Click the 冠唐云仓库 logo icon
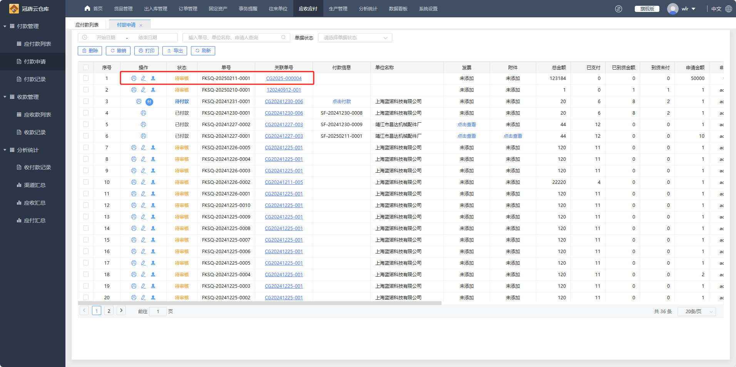 pos(14,8)
